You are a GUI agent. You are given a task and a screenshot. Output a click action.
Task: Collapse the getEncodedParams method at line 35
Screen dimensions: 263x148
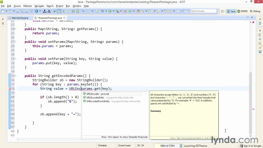coord(16,76)
